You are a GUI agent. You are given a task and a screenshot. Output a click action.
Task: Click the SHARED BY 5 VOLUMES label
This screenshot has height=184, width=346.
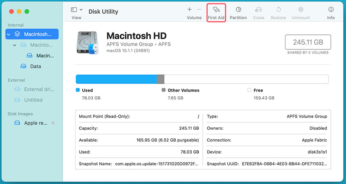[x=308, y=52]
